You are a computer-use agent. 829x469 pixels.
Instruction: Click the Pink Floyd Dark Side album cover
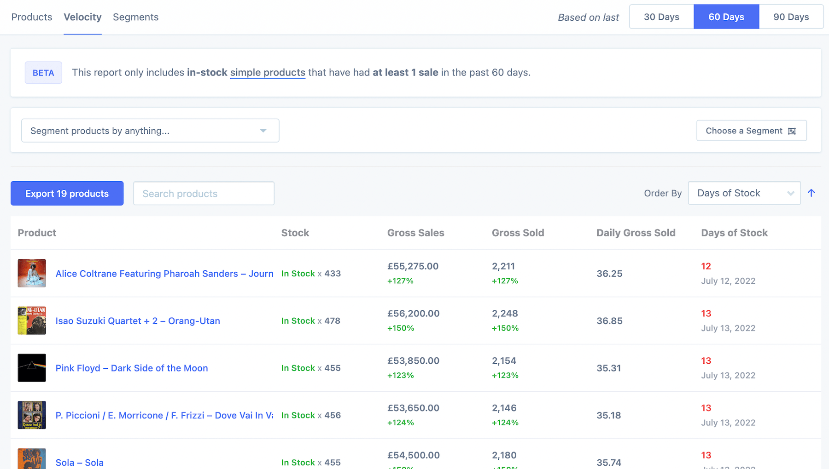click(x=31, y=368)
